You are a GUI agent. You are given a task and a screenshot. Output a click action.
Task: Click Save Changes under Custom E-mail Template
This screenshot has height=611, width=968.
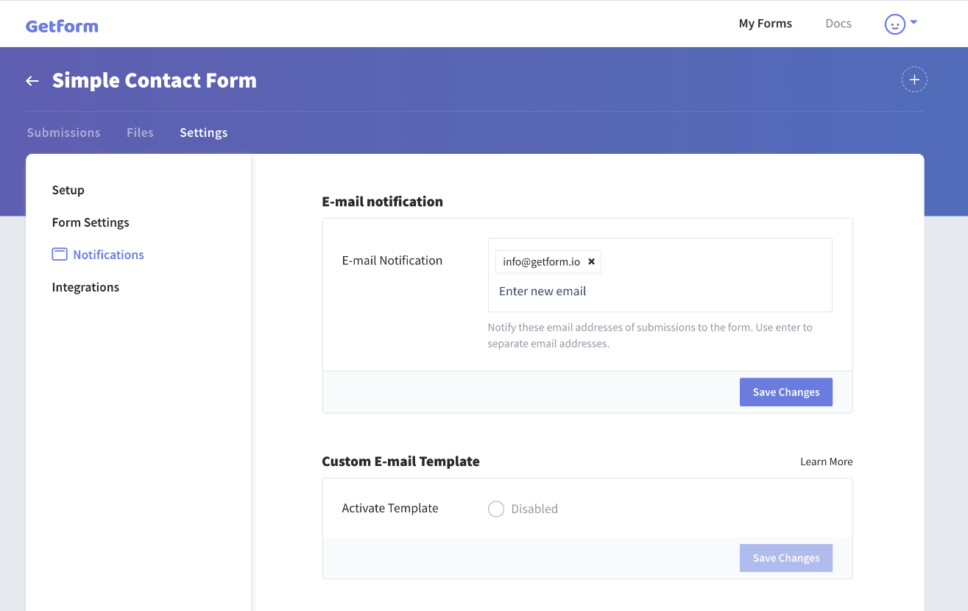coord(786,558)
